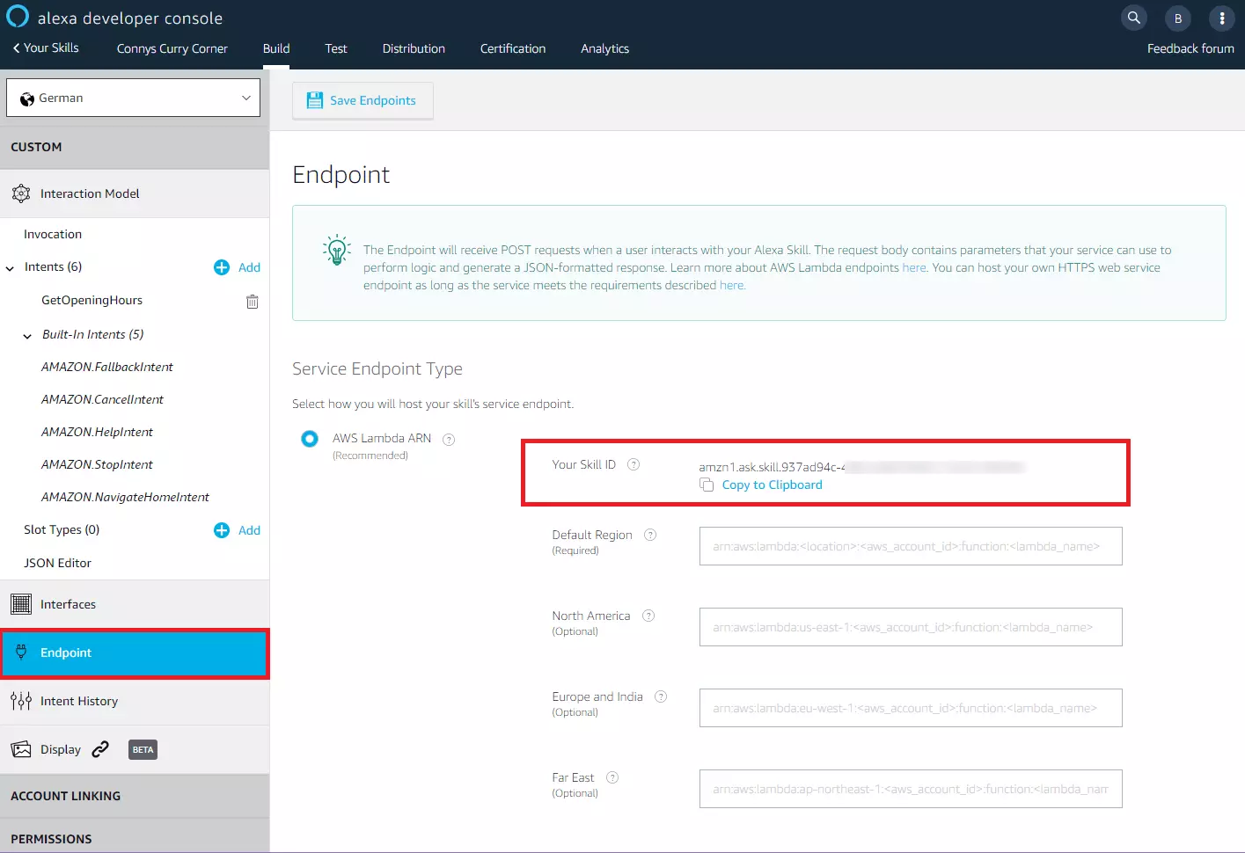Select the GetOpeningHours intent

click(92, 300)
